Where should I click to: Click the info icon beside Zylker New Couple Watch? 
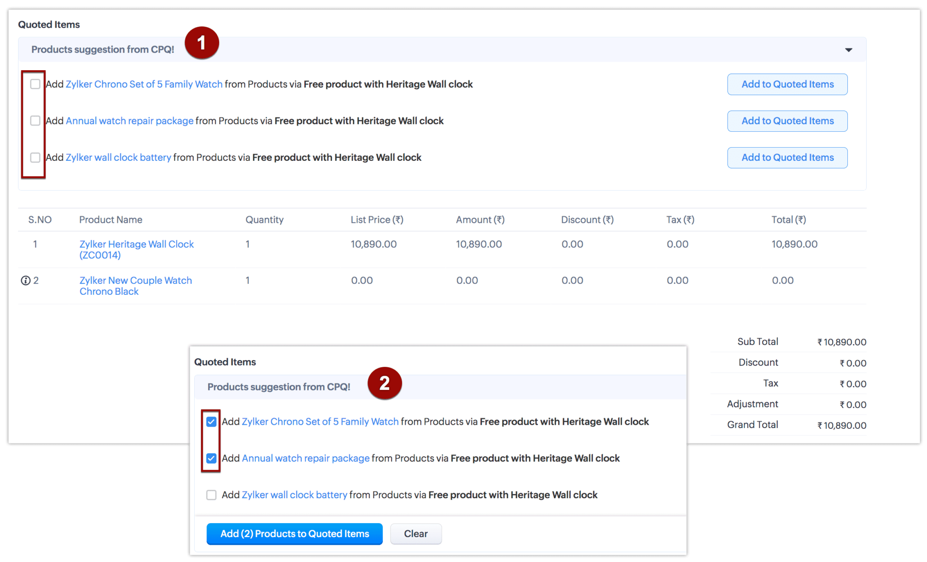tap(25, 280)
